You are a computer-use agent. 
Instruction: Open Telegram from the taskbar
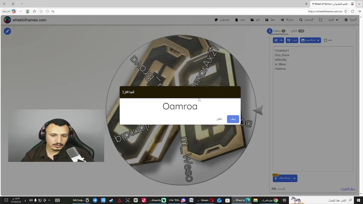[95, 200]
